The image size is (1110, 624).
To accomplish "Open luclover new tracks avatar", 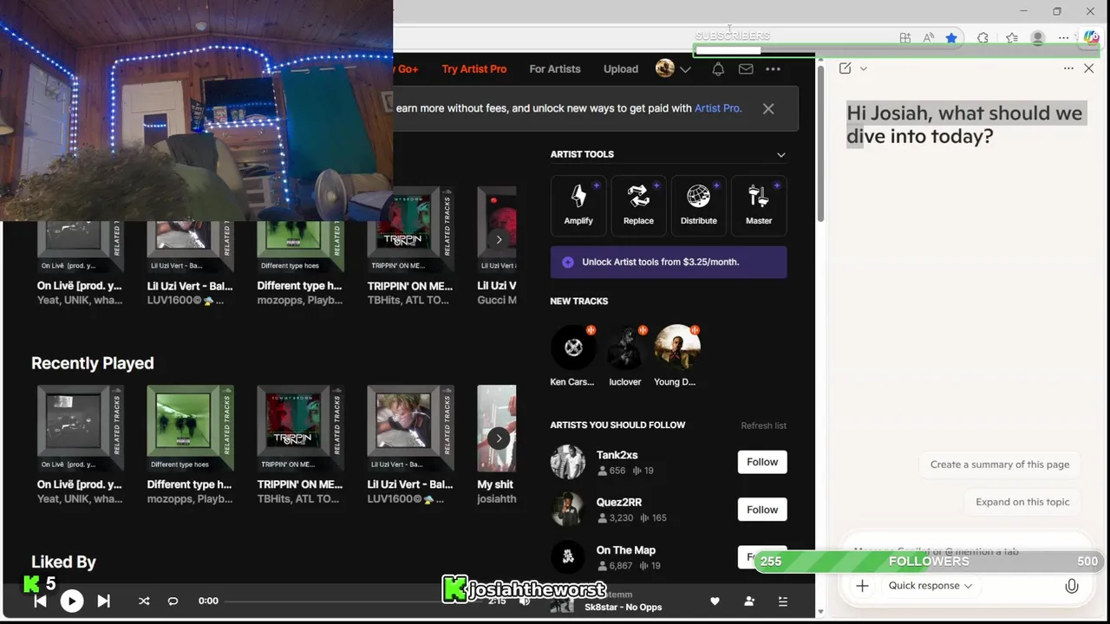I will (x=625, y=348).
